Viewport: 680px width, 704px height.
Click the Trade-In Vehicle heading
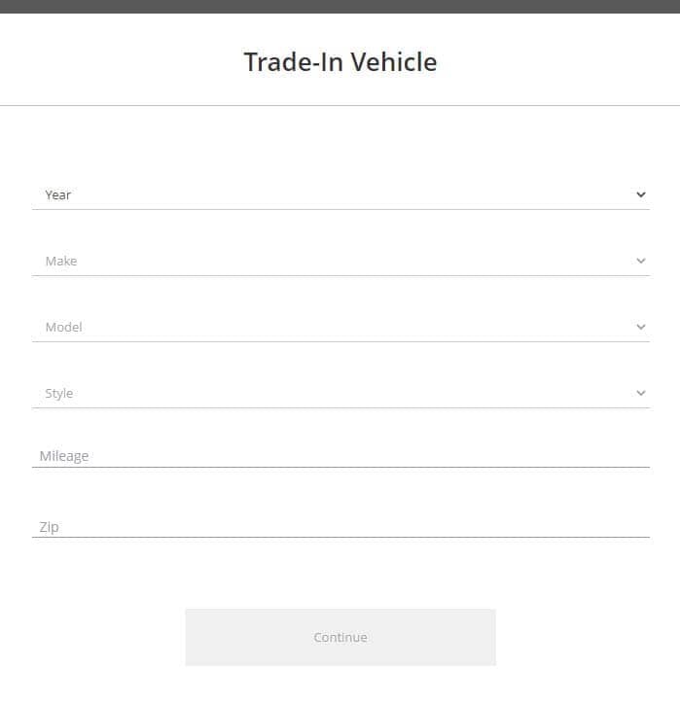(340, 62)
